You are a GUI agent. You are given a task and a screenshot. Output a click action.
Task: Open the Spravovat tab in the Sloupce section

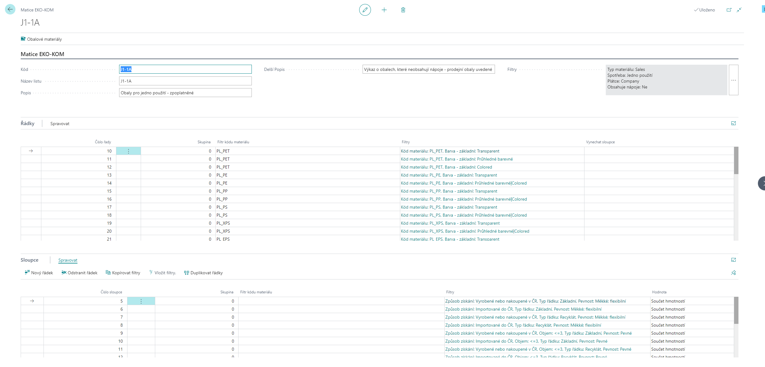click(x=68, y=260)
